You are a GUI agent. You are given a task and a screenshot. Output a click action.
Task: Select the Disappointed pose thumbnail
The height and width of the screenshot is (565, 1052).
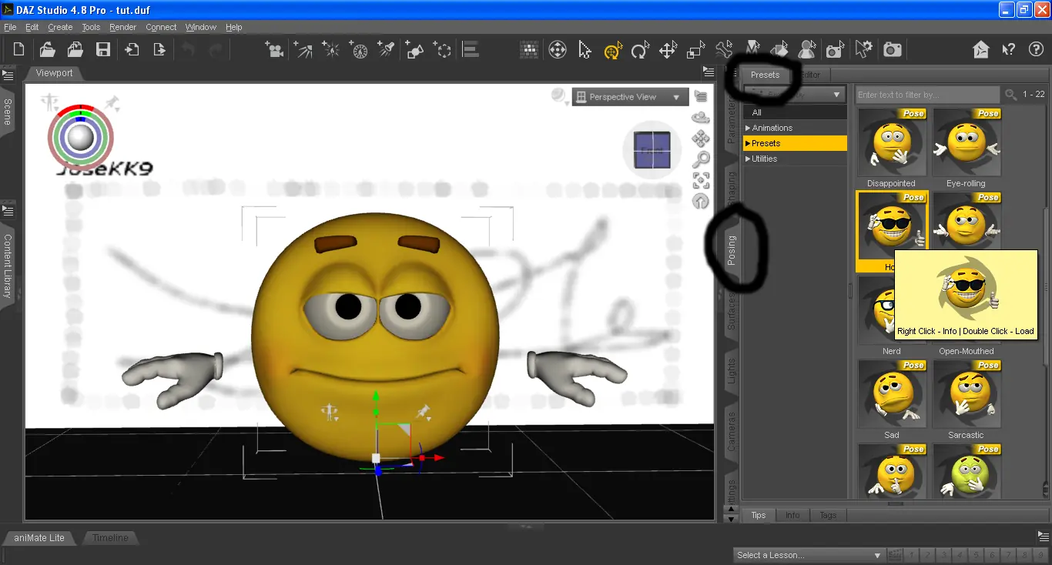(x=891, y=144)
